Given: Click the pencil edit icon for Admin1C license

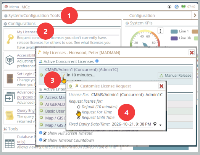Looking at the screenshot, I should (64, 75).
